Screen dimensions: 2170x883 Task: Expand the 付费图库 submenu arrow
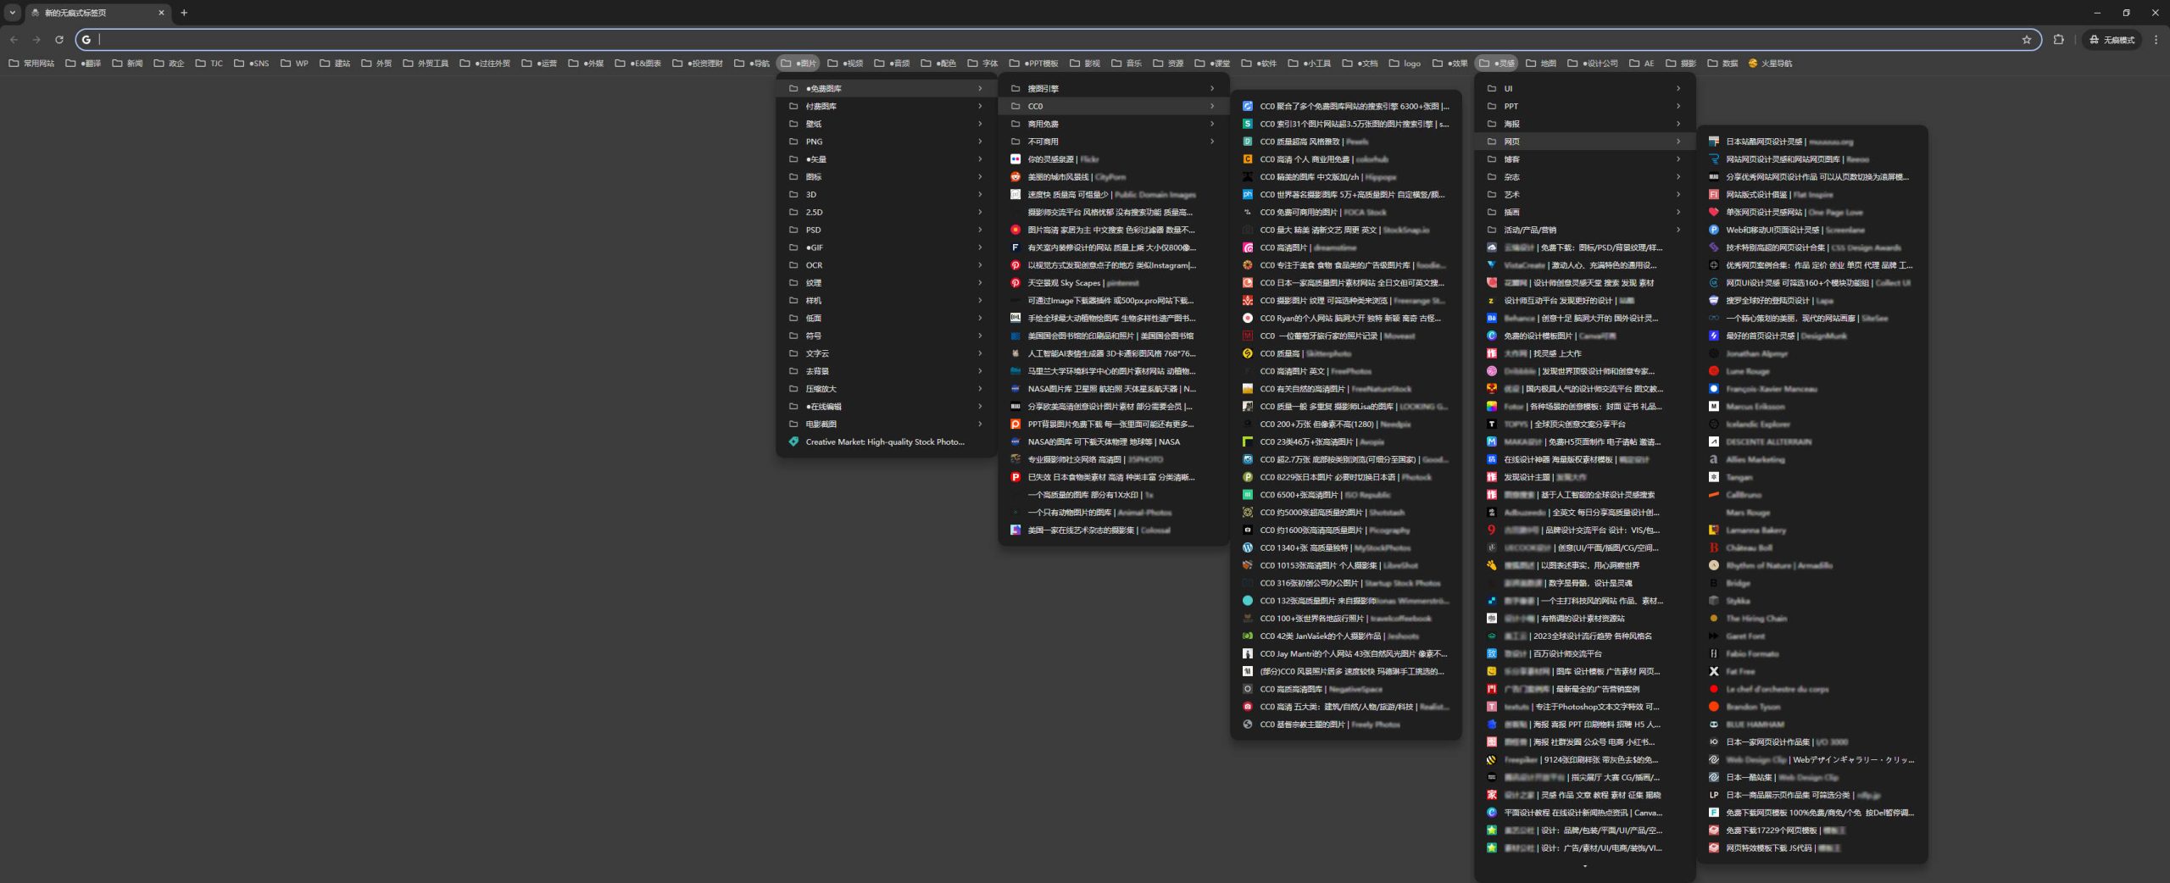[980, 106]
